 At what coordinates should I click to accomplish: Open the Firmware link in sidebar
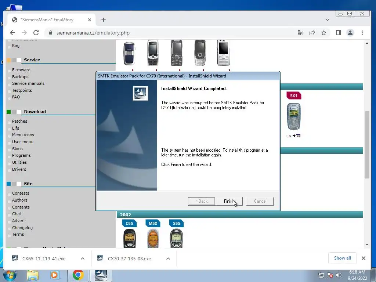pyautogui.click(x=21, y=70)
